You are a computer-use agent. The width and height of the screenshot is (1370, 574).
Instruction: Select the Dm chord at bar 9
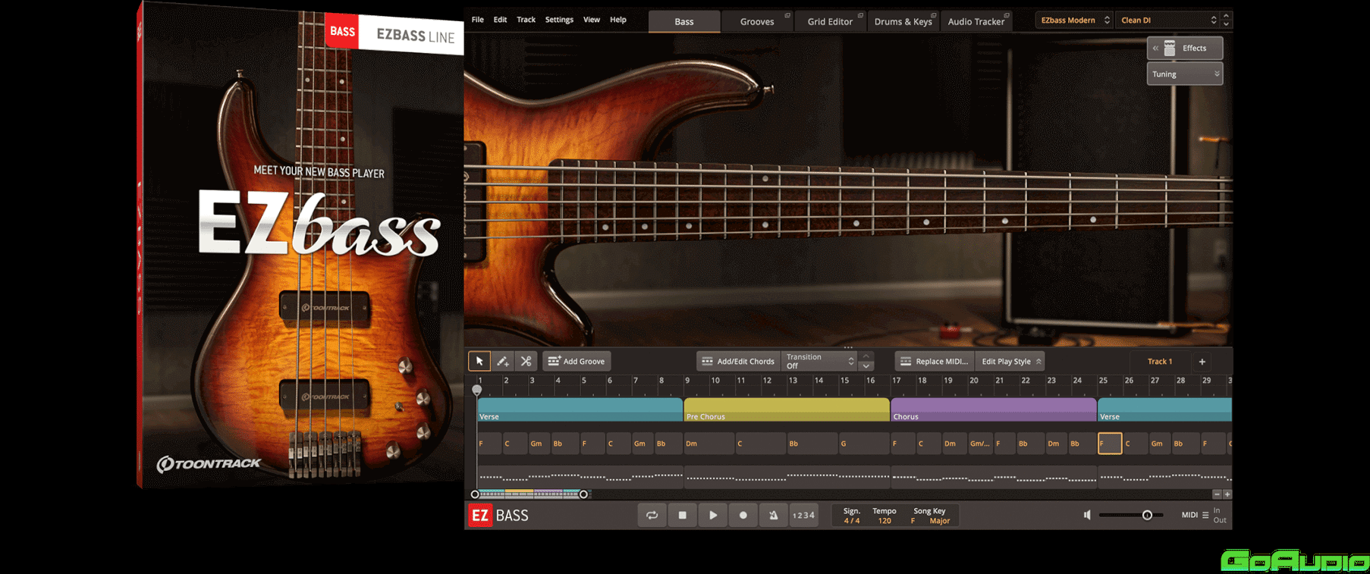[x=709, y=444]
